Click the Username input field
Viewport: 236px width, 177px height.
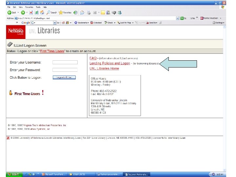pos(65,62)
